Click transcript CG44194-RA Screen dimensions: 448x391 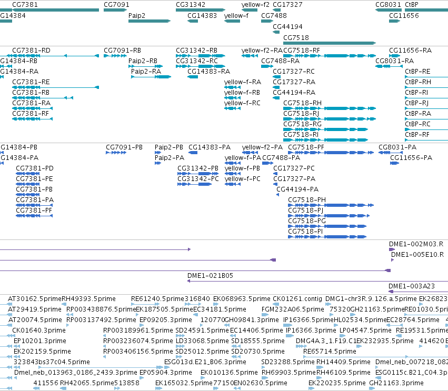coord(276,98)
